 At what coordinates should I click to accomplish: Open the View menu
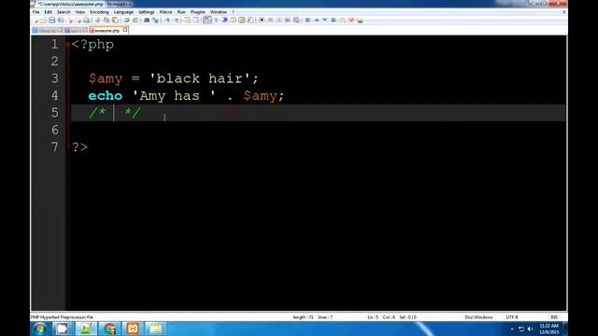[x=80, y=12]
